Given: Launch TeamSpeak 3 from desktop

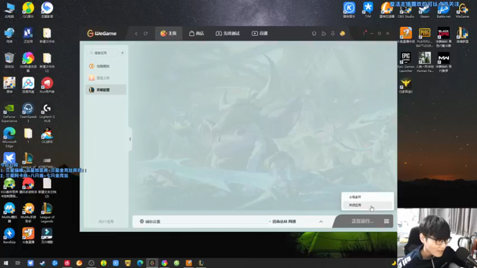Looking at the screenshot, I should coord(28,113).
